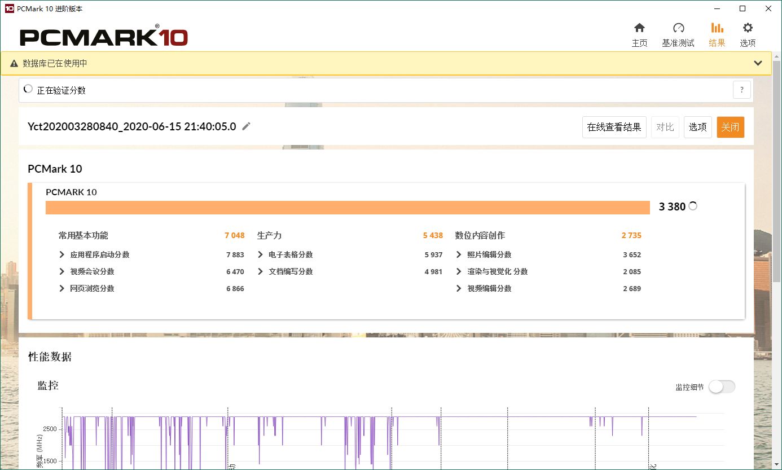The image size is (782, 470).
Task: Expand 视频会议分数 details
Action: pos(62,271)
